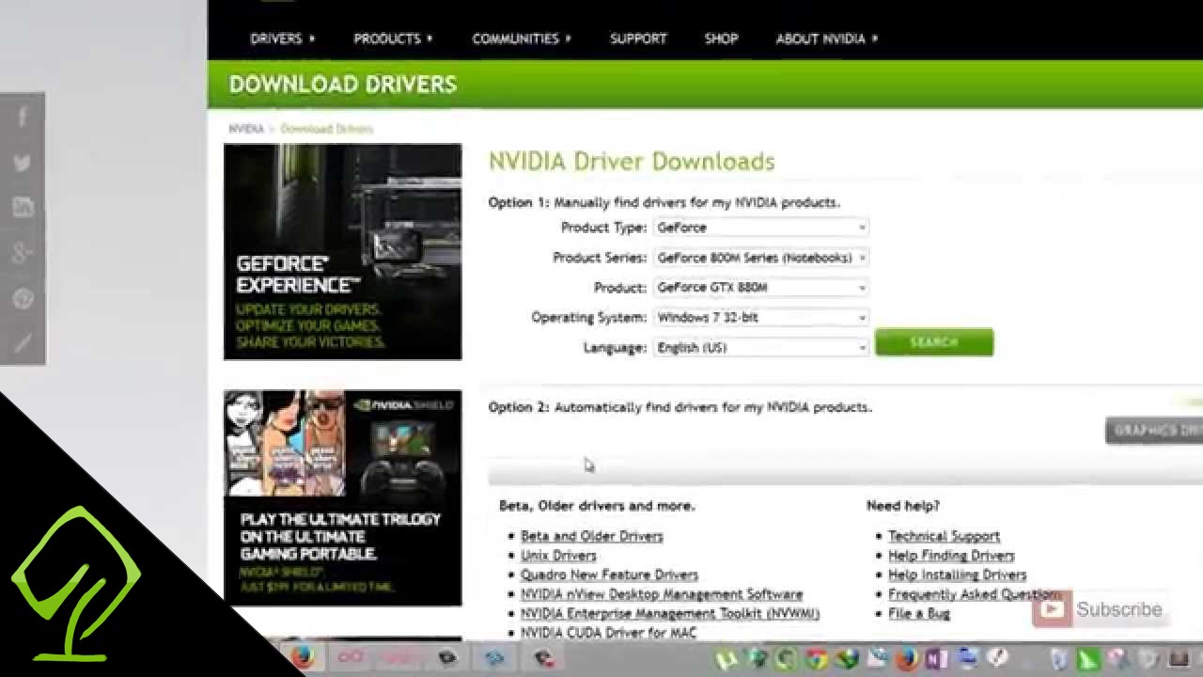Open the PRODUCTS menu

(x=393, y=39)
